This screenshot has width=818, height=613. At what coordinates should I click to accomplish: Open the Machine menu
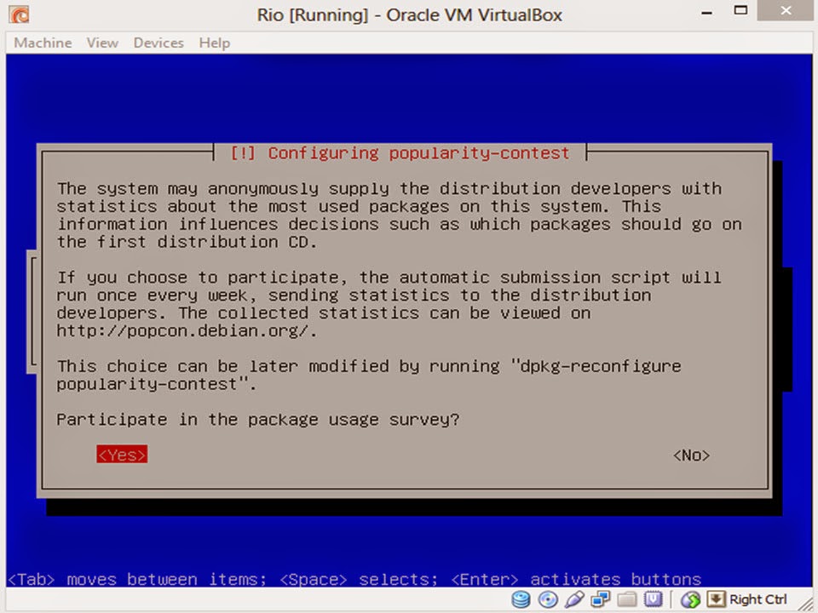42,43
